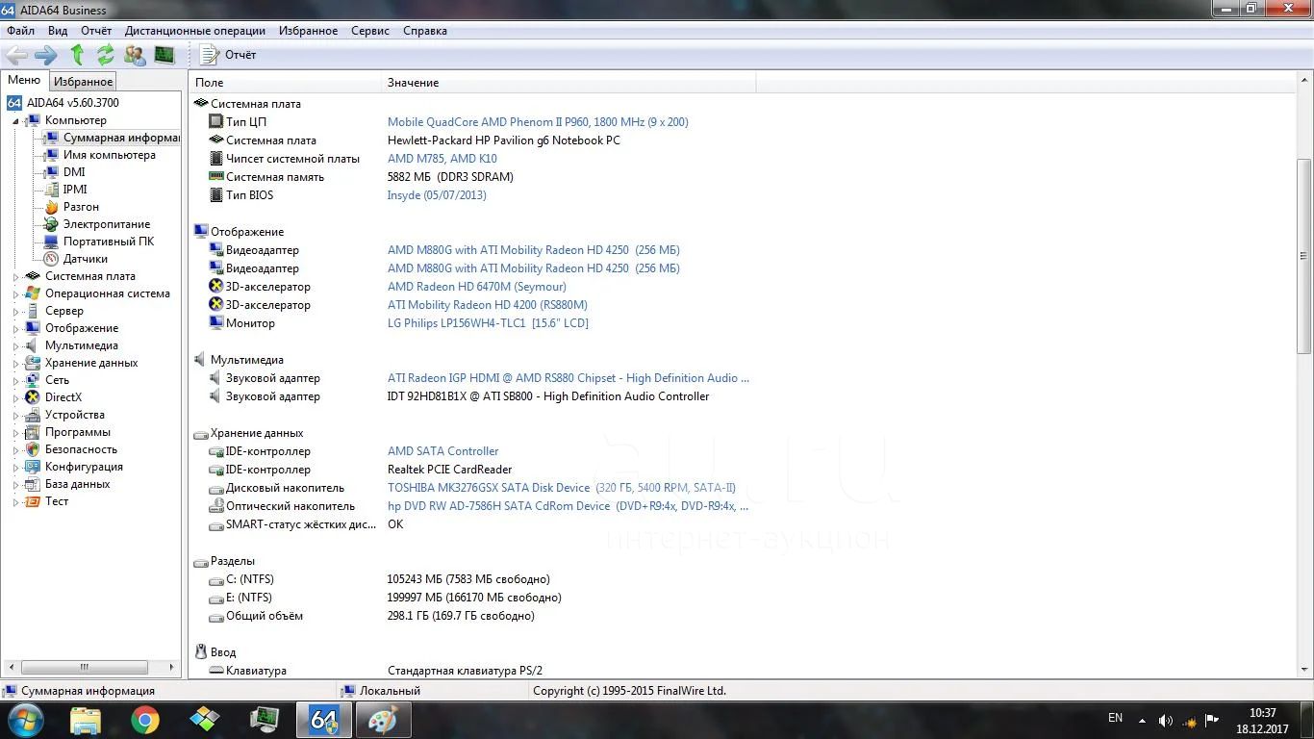Screen dimensions: 1314x739
Task: Open the AMD M785, AMD K10 chipset link
Action: pyautogui.click(x=442, y=159)
